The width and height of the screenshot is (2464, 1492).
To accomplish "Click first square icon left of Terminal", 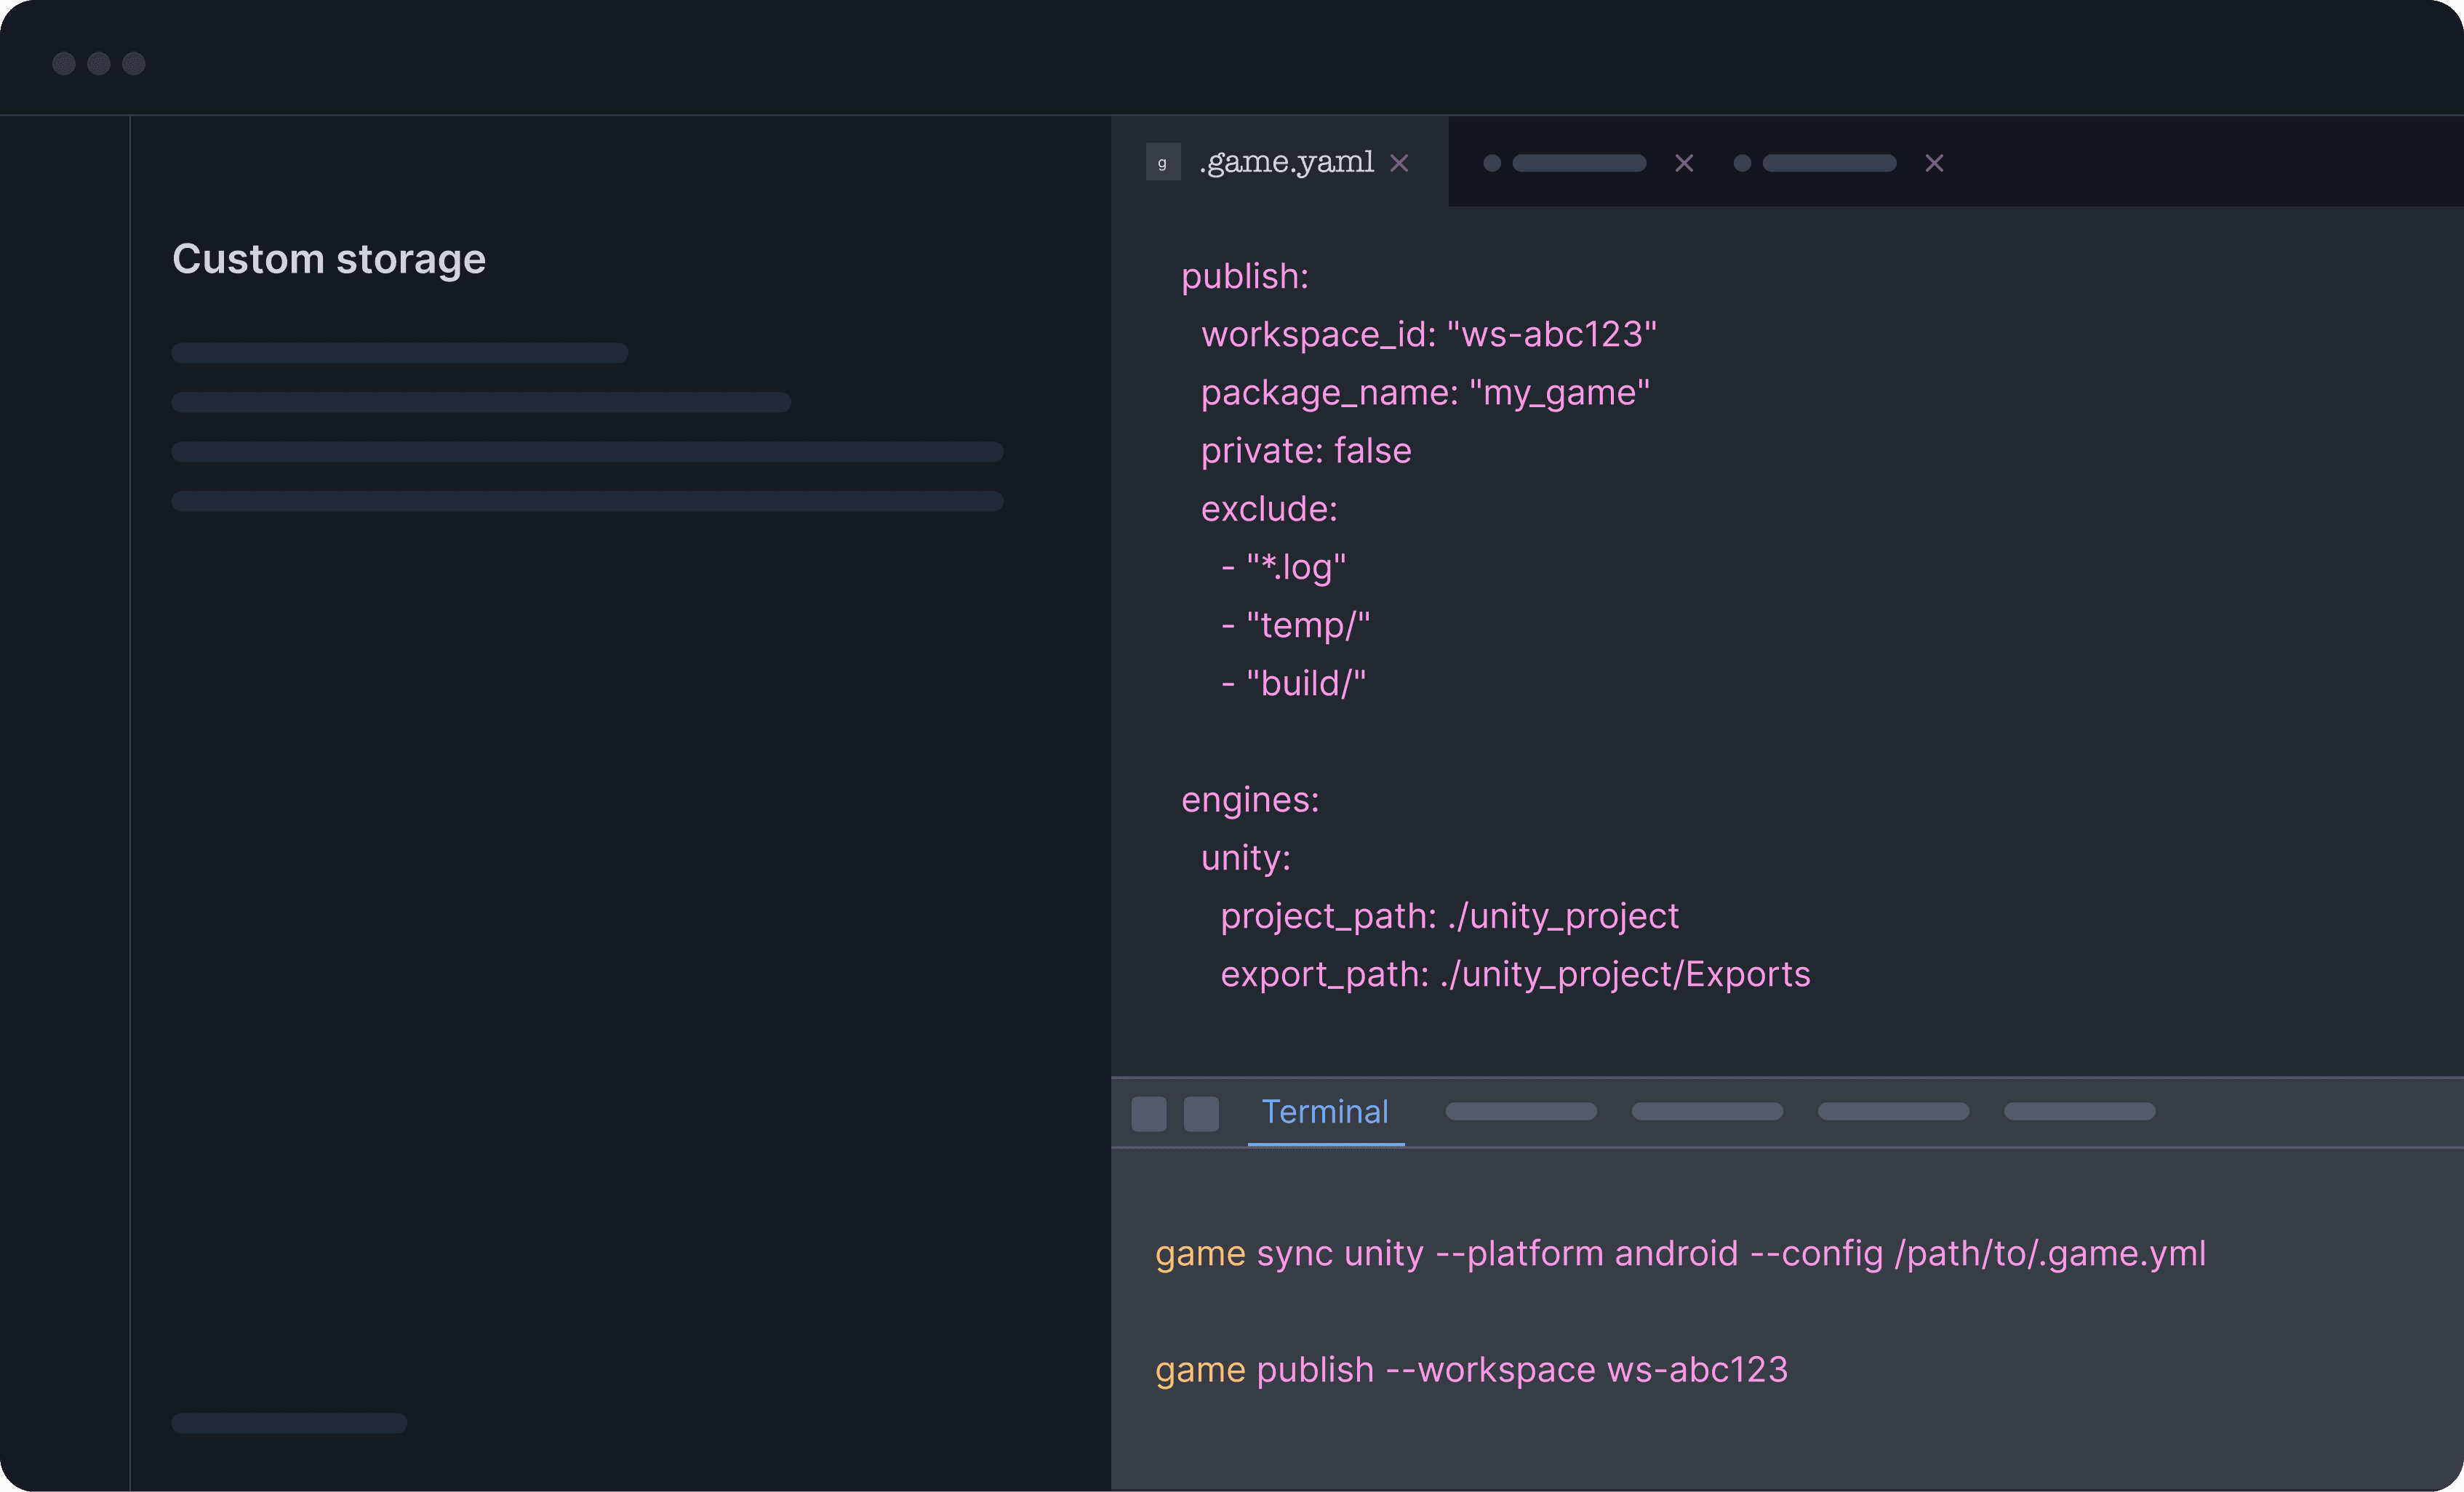I will coord(1148,1114).
